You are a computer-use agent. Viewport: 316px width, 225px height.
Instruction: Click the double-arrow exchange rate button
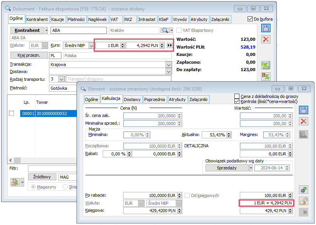[x=170, y=45]
